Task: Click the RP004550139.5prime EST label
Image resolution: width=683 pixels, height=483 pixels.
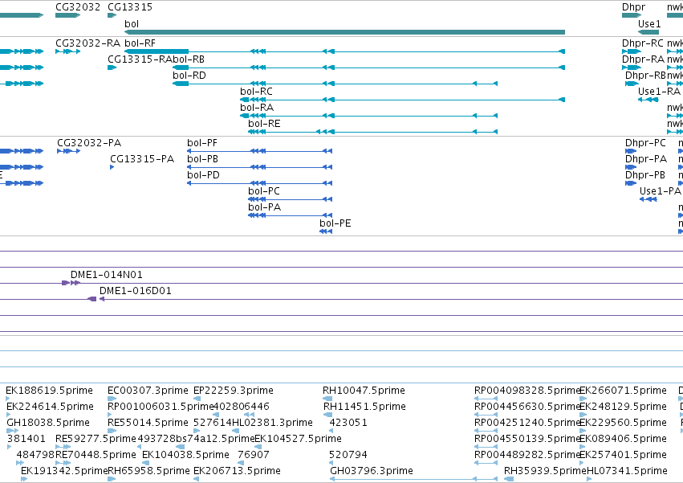Action: tap(526, 439)
